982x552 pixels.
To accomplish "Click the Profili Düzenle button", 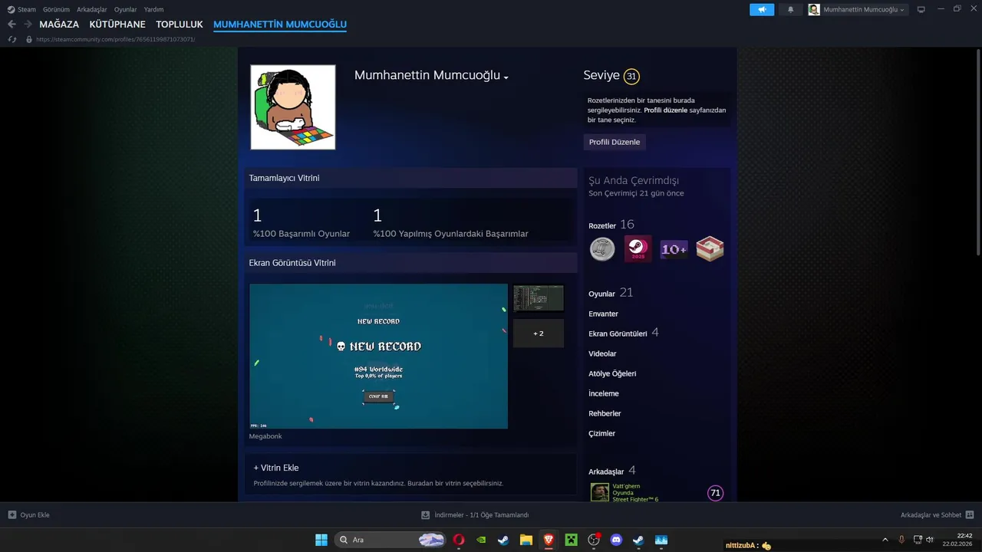I will pos(615,142).
